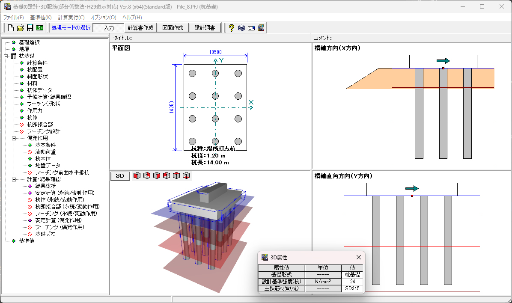The height and width of the screenshot is (303, 512).
Task: Close the 3D属性 panel
Action: pos(359,257)
